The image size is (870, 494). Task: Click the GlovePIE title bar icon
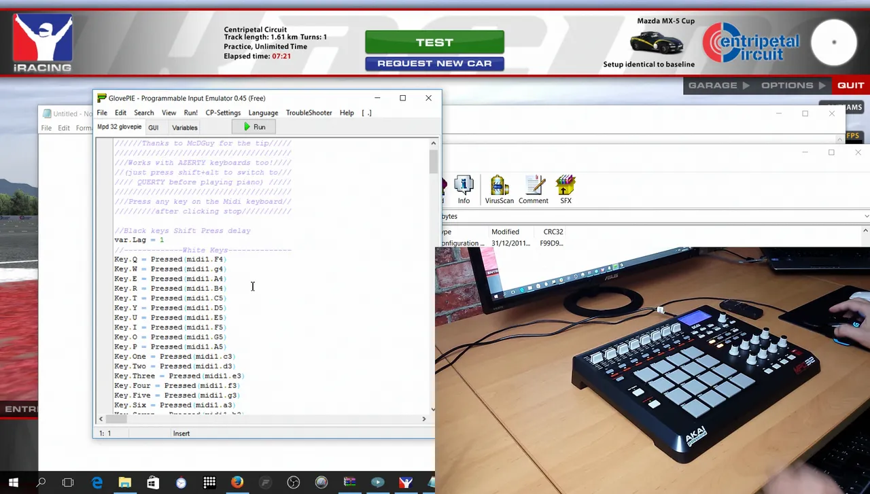coord(102,98)
